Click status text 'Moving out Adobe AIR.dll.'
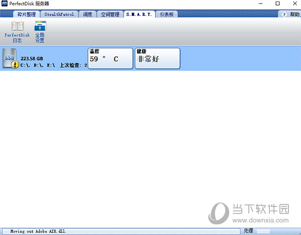301x235 pixels. tap(38, 231)
